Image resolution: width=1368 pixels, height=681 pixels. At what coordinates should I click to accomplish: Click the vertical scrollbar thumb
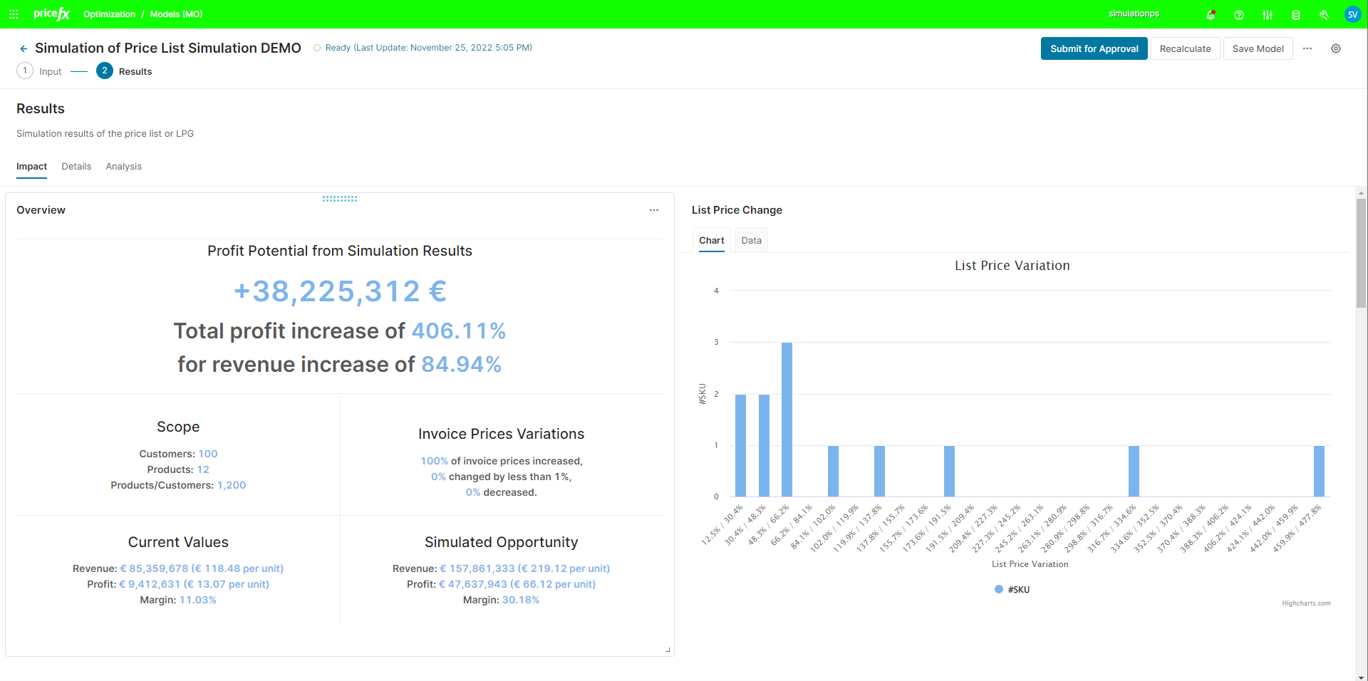click(x=1361, y=253)
